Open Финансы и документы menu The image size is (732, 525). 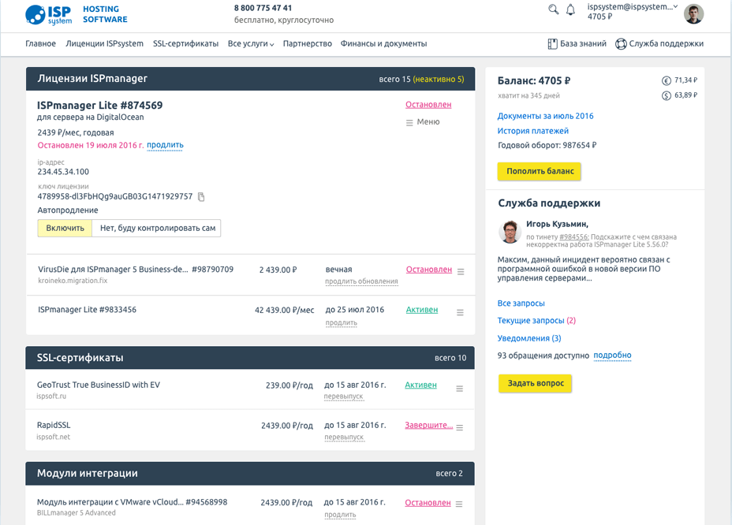pos(383,43)
